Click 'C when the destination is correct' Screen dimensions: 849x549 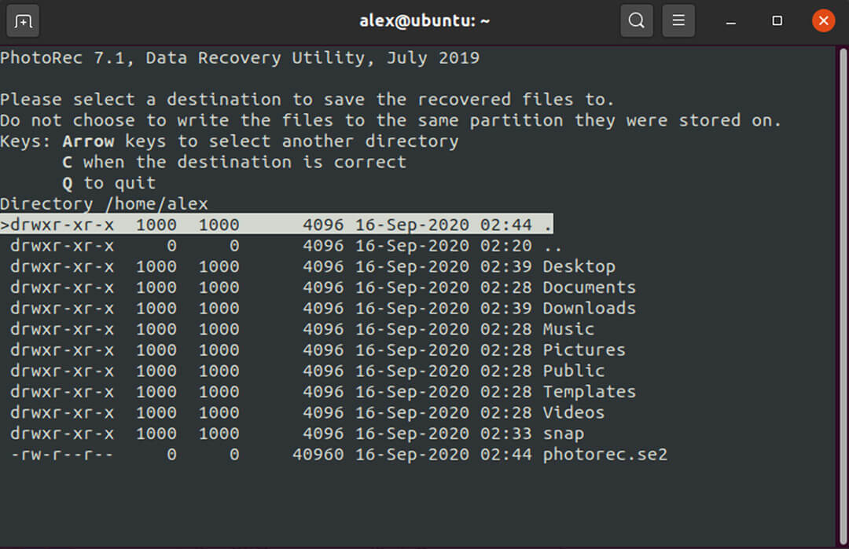tap(234, 163)
